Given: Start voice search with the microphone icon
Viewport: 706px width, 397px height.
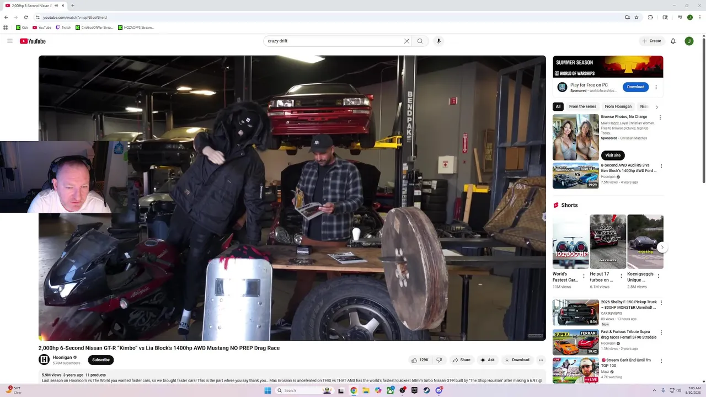Looking at the screenshot, I should 438,41.
